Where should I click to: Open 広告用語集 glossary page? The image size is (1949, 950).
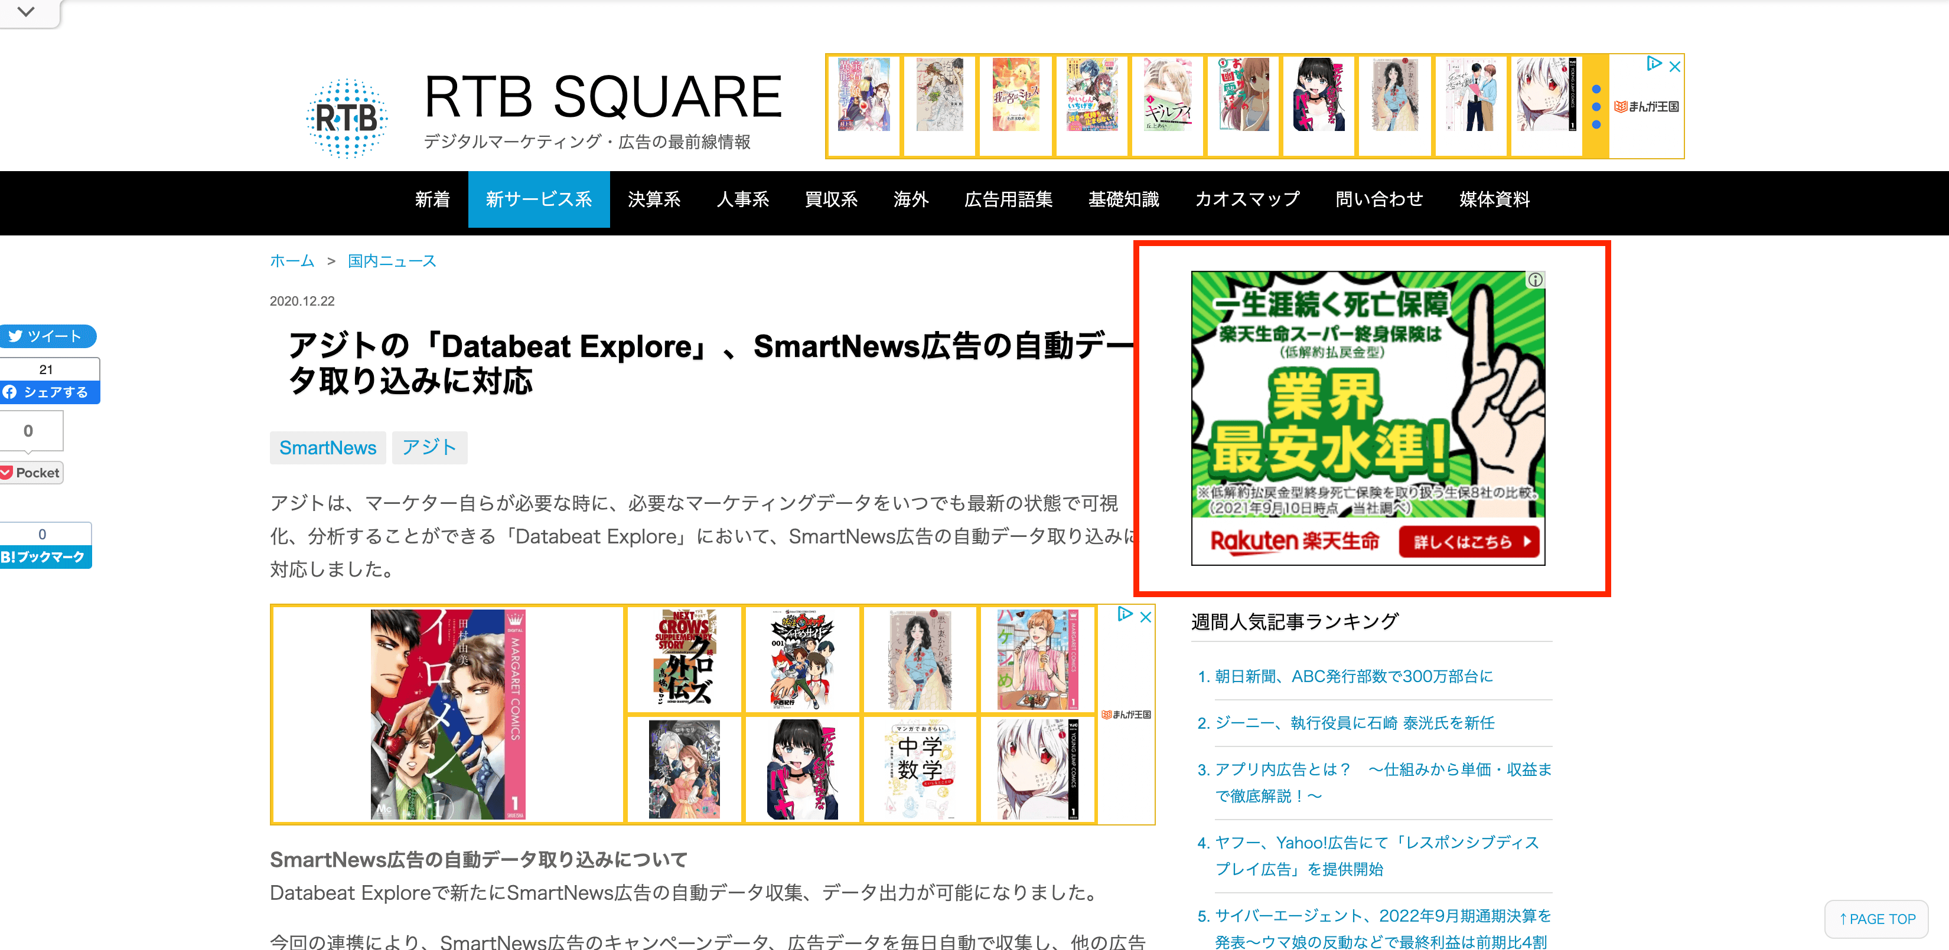tap(1008, 199)
